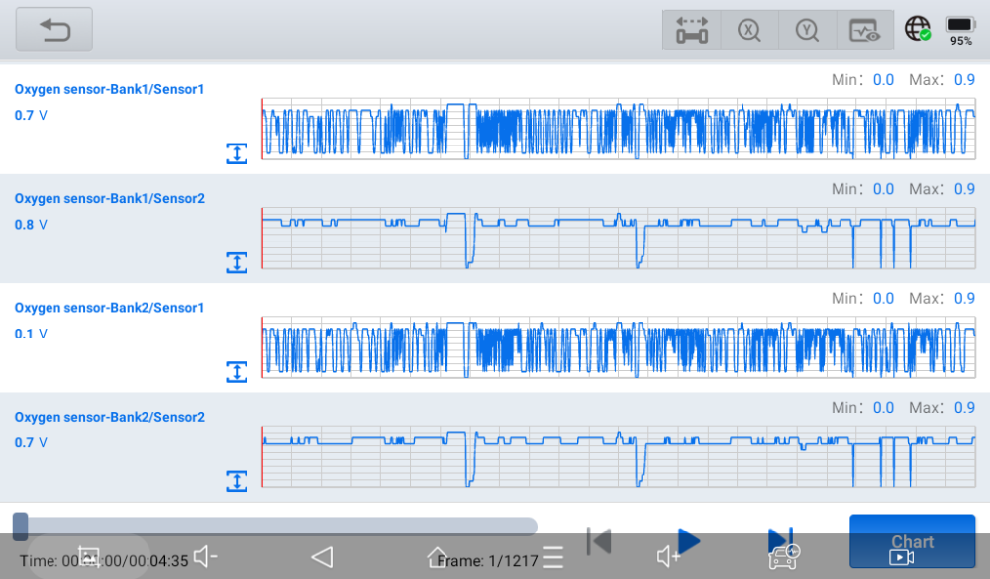Tap the Android home icon
The image size is (990, 579).
[x=438, y=557]
